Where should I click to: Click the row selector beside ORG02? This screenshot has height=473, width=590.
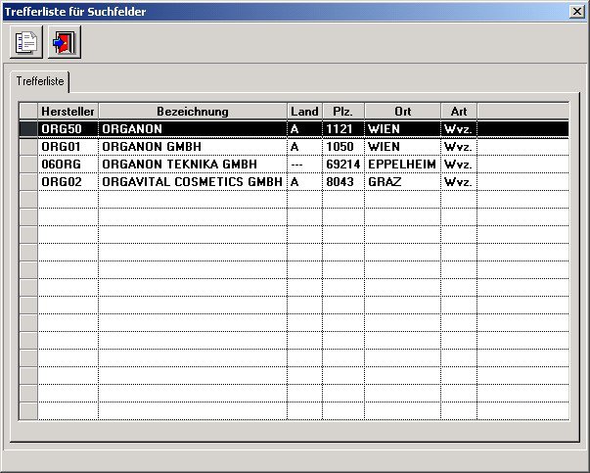28,182
